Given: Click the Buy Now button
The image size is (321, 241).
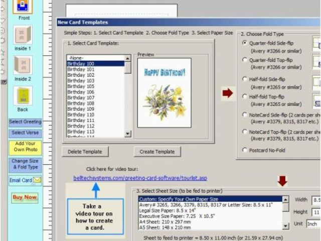Looking at the screenshot, I should 25,197.
